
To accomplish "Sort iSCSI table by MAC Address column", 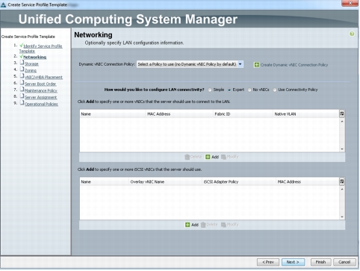I will [308, 182].
